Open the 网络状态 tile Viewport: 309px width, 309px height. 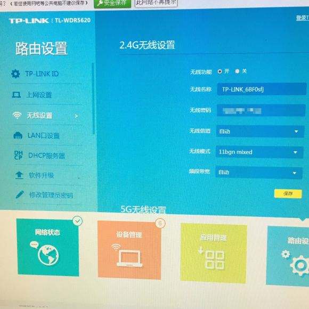pos(48,247)
